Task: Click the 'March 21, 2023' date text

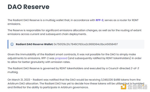Action: [21, 80]
